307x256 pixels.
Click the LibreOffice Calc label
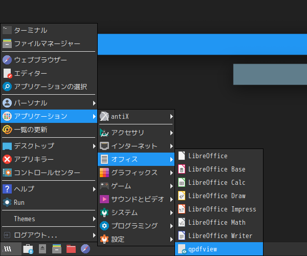(217, 183)
